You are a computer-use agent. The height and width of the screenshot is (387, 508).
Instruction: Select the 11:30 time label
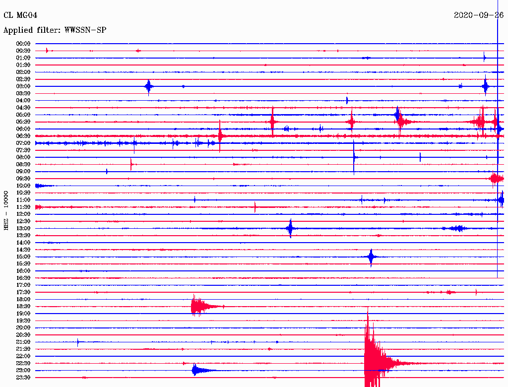(23, 207)
